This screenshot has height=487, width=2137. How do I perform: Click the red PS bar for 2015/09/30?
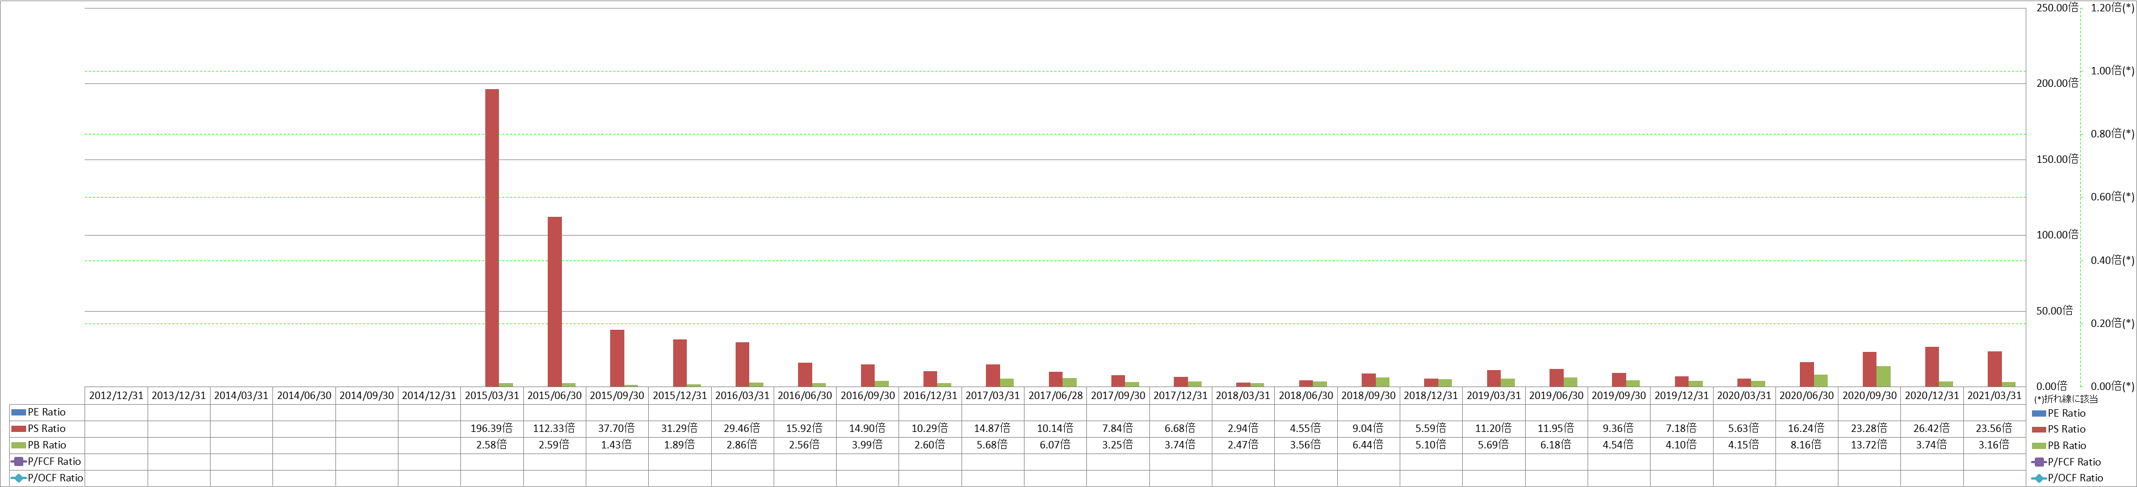click(617, 358)
